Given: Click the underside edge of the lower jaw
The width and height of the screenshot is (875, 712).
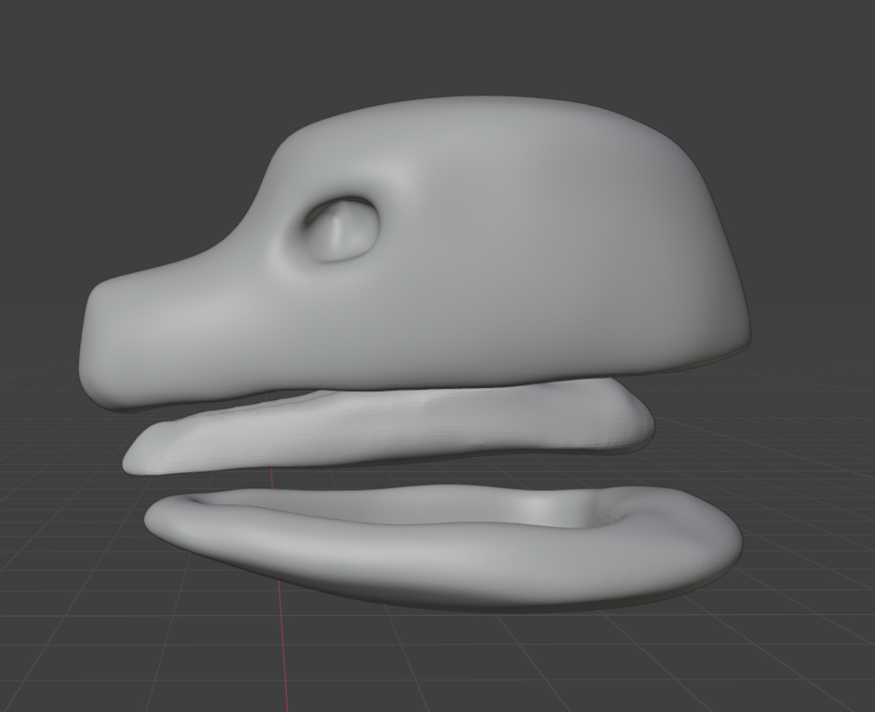Looking at the screenshot, I should click(477, 600).
